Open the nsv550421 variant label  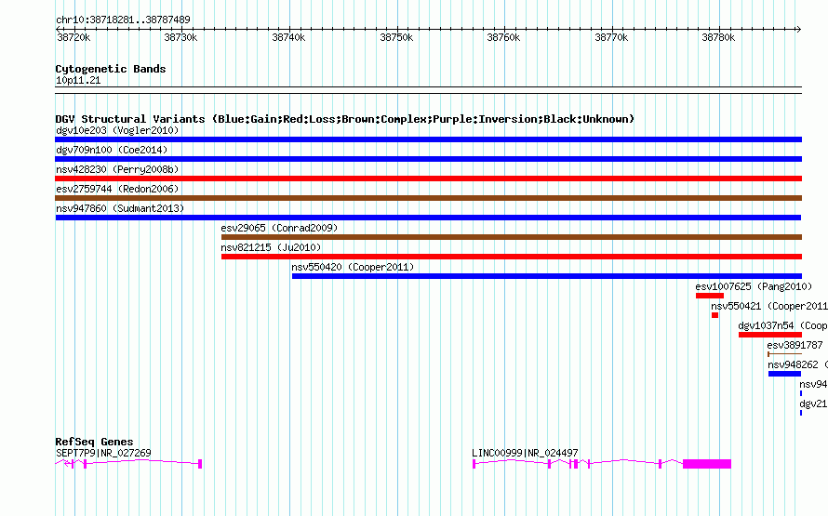point(768,306)
